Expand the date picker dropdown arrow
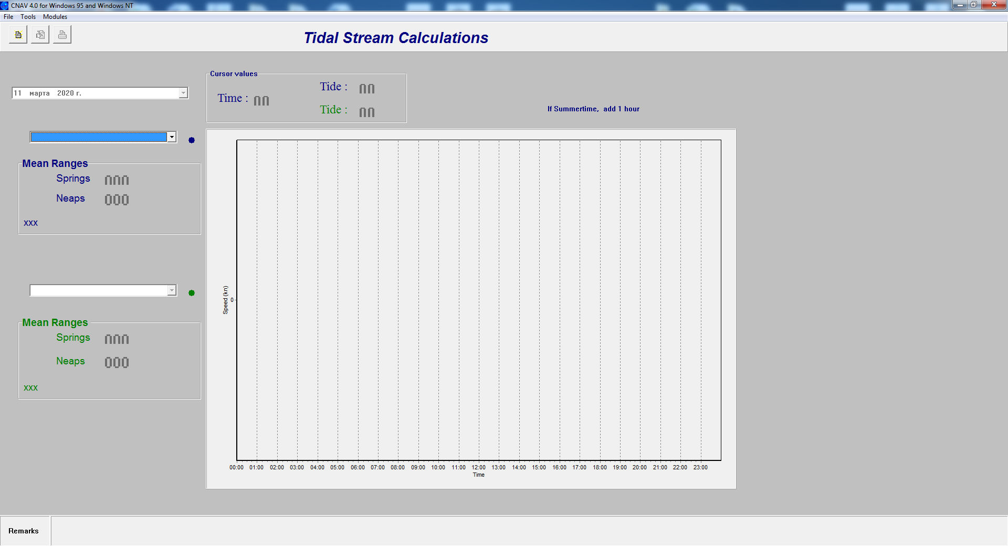Image resolution: width=1008 pixels, height=546 pixels. point(183,93)
